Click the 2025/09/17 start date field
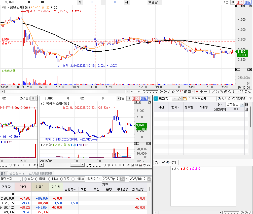This screenshot has height=214, width=253. (x=111, y=179)
